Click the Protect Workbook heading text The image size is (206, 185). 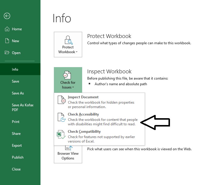click(109, 36)
